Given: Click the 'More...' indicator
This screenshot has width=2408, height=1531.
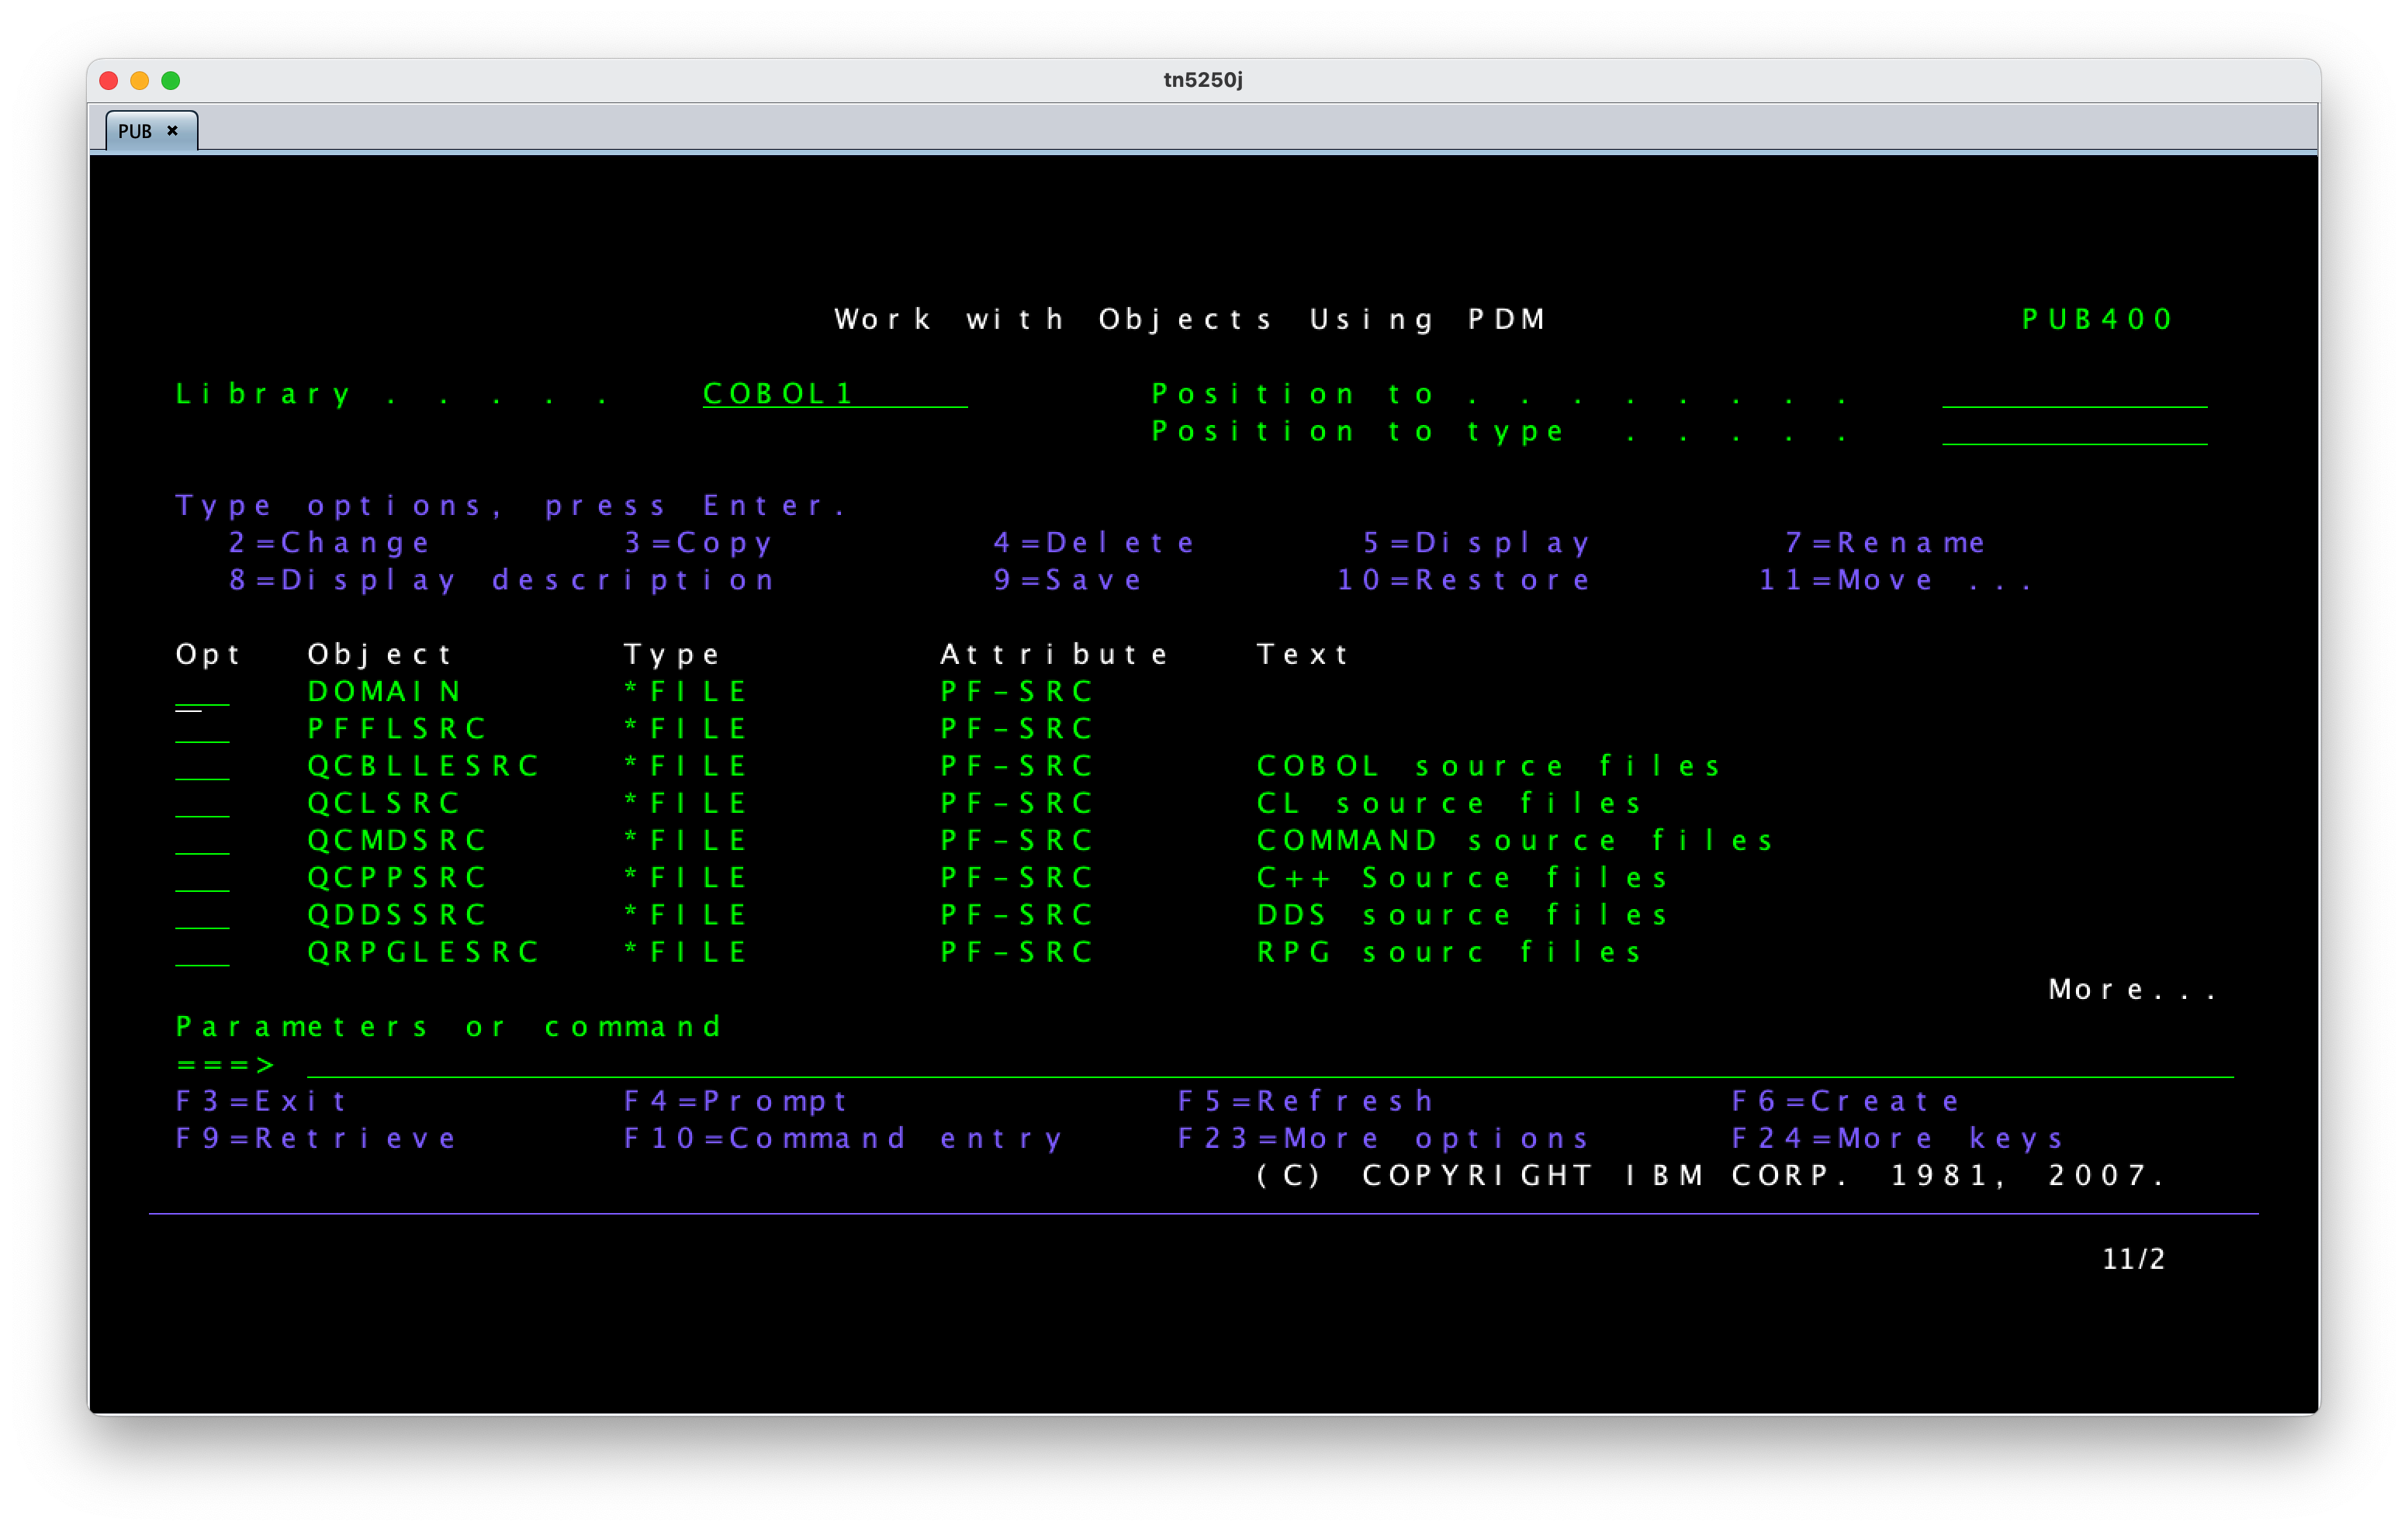Looking at the screenshot, I should [x=2132, y=989].
